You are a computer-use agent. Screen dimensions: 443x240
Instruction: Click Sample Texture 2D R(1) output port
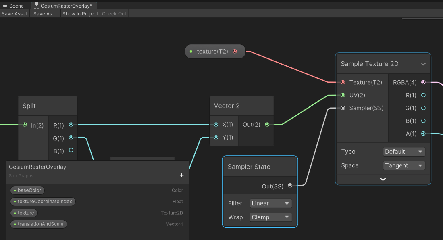[424, 95]
